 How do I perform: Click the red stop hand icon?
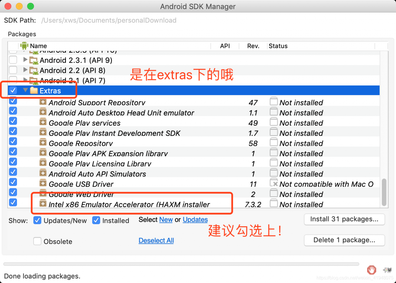pyautogui.click(x=372, y=270)
